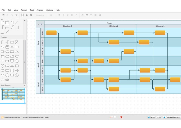The image size is (181, 128).
Task: Open the fill color bucket picker
Action: pyautogui.click(x=91, y=15)
